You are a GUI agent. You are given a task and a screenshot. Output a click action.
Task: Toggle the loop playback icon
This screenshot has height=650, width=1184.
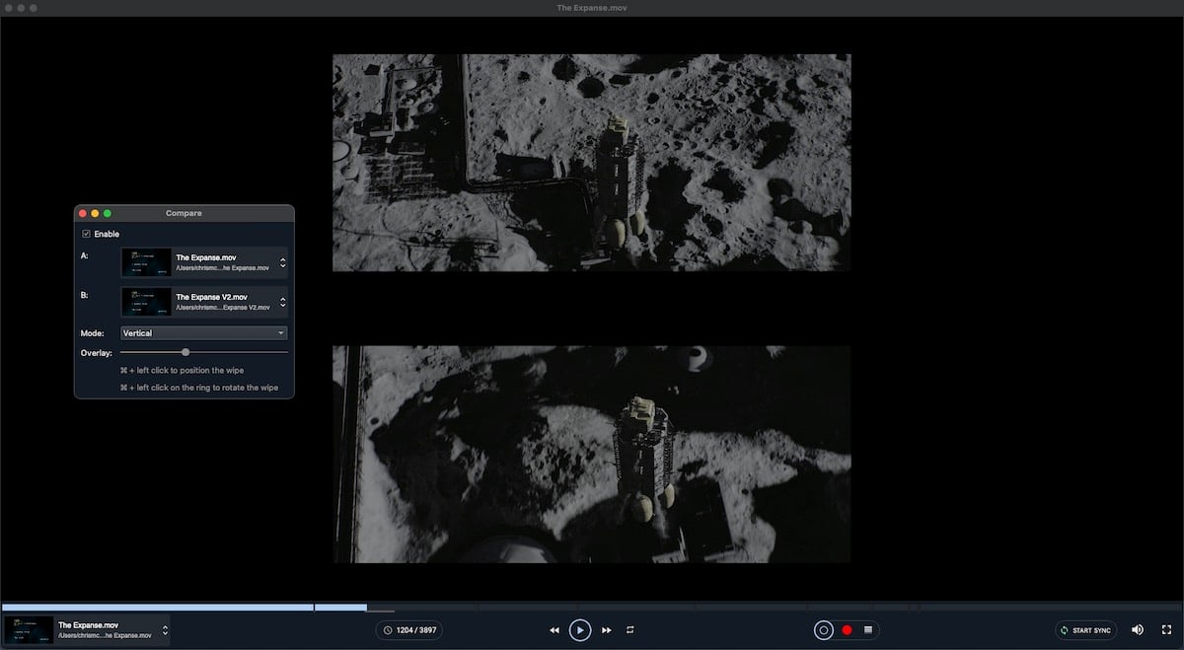click(x=629, y=630)
